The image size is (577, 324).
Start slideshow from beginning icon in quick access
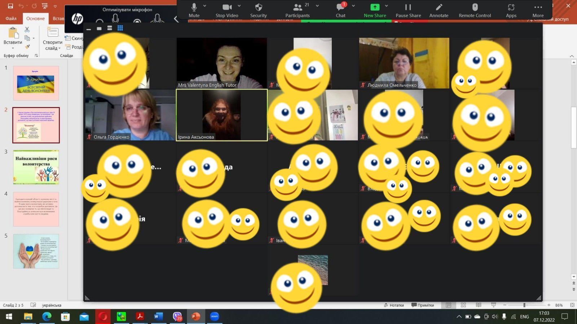click(x=45, y=6)
